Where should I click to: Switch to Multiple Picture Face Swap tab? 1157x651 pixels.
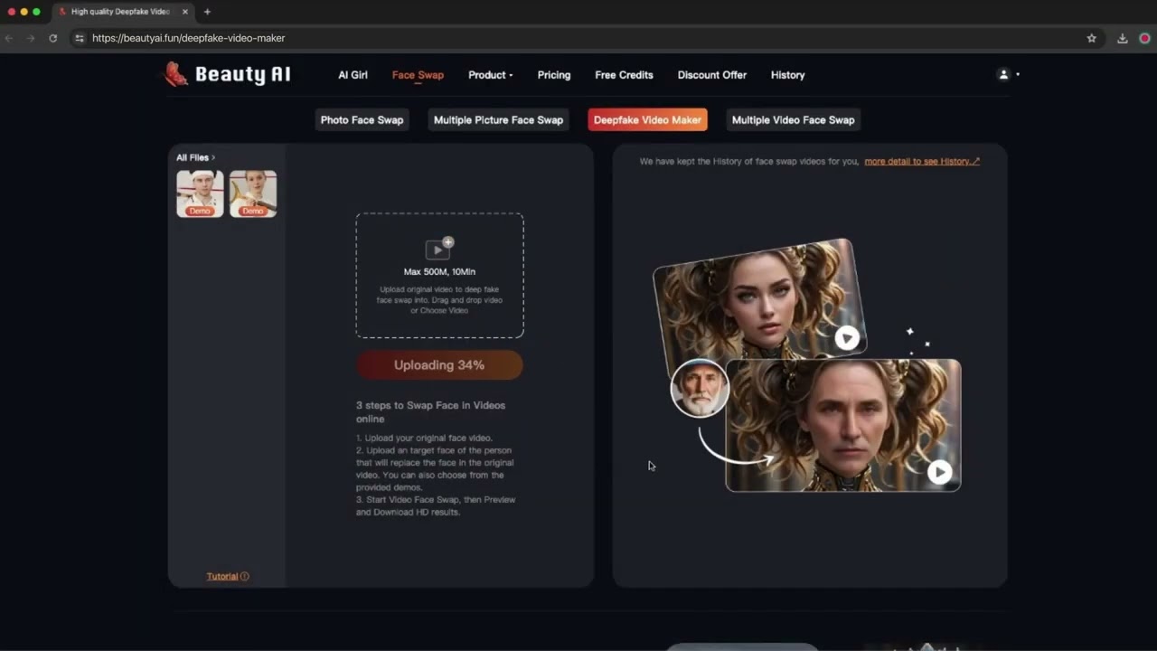pos(498,120)
